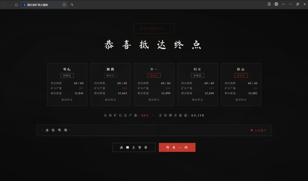Click remaining energy value 12,840

209,93
